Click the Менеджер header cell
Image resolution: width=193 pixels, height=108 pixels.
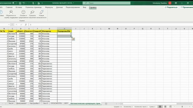point(49,31)
